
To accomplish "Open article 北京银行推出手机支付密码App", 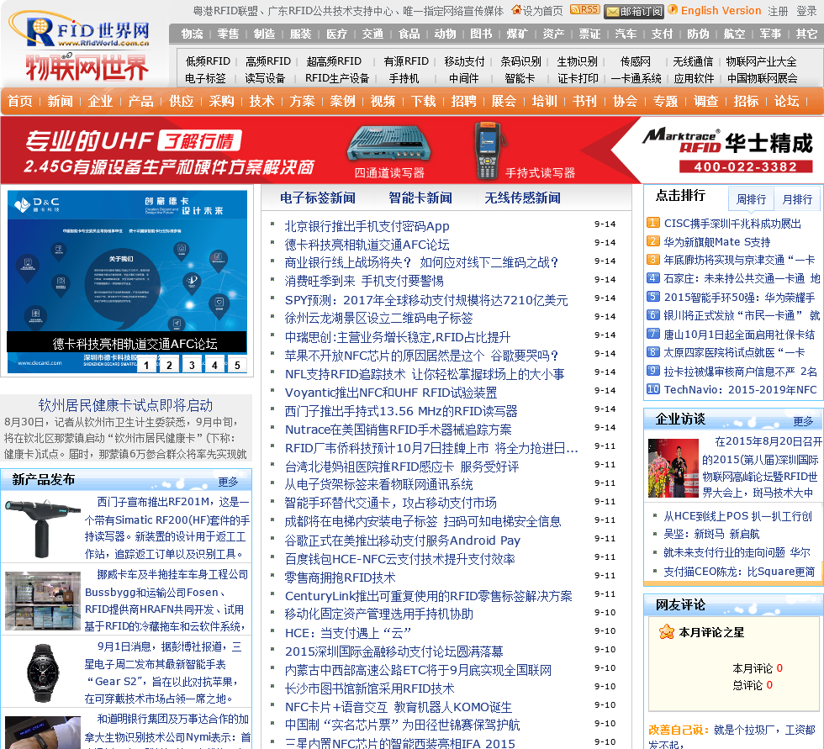I will click(367, 226).
